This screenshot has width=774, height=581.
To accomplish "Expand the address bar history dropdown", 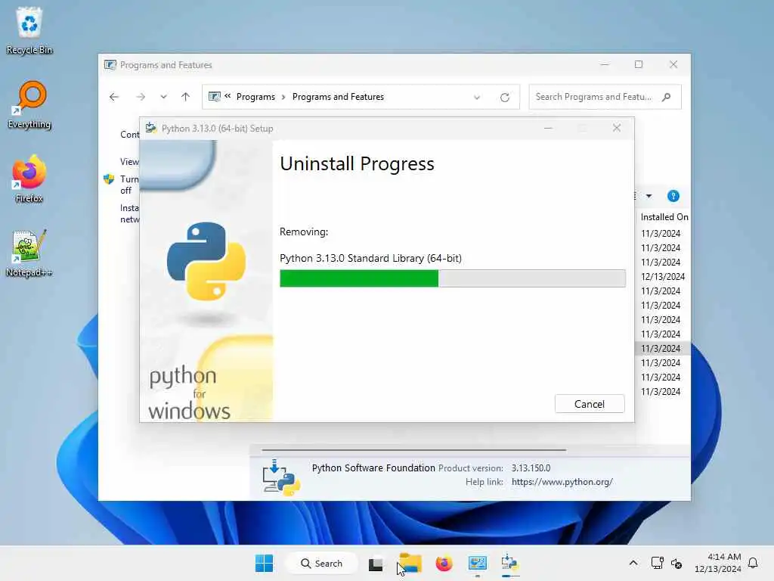I will tap(477, 98).
